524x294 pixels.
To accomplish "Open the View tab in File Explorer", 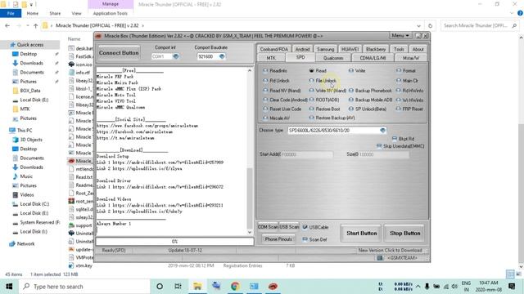I will tap(76, 13).
